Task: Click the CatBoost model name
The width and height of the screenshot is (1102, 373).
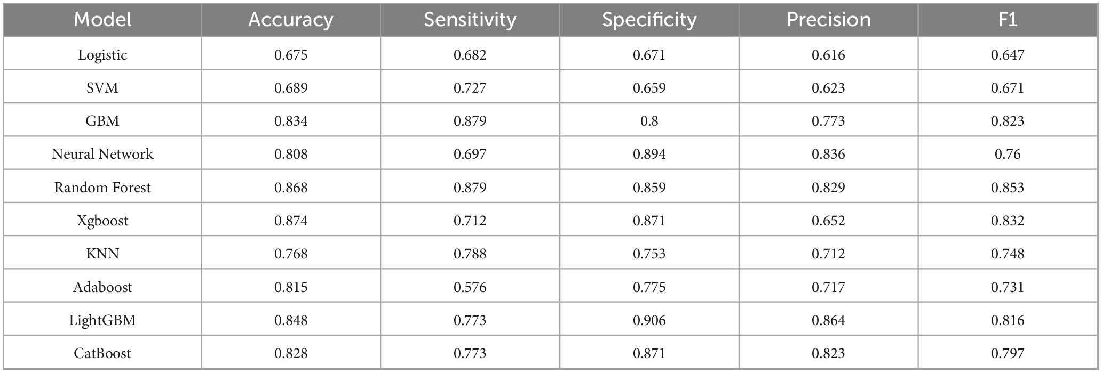Action: [x=102, y=353]
